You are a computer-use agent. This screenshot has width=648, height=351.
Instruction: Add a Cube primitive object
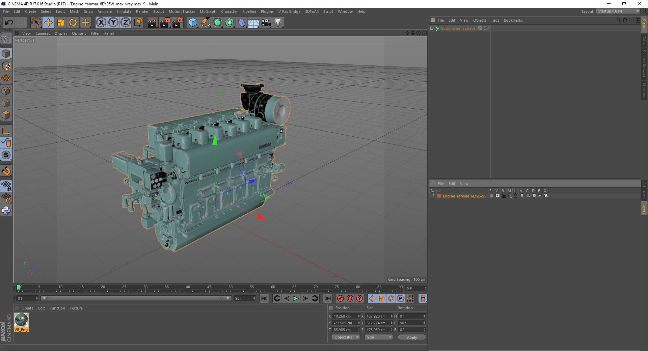[193, 23]
